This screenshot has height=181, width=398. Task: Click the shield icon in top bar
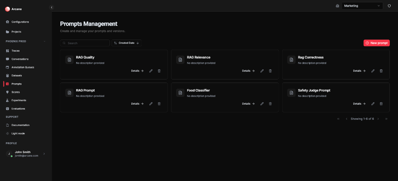[x=389, y=6]
